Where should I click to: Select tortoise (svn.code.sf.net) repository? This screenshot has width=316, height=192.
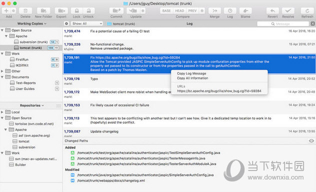pyautogui.click(x=31, y=124)
